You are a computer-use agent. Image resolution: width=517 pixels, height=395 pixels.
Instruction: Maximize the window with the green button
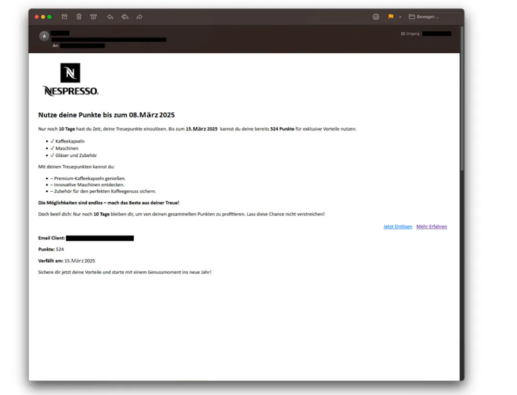pos(49,17)
